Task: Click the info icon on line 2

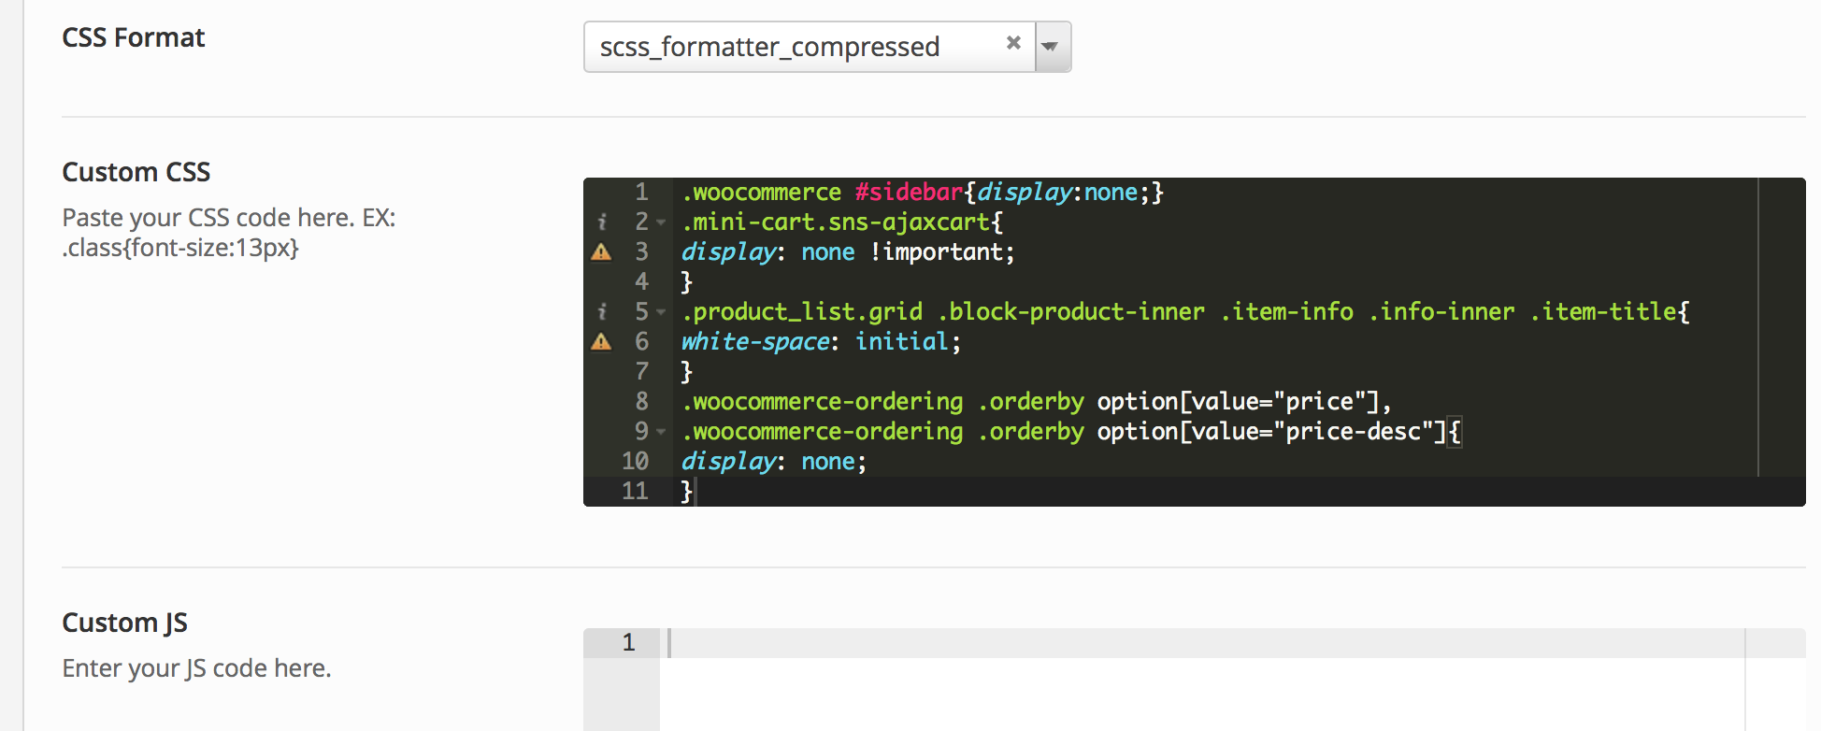Action: (x=602, y=222)
